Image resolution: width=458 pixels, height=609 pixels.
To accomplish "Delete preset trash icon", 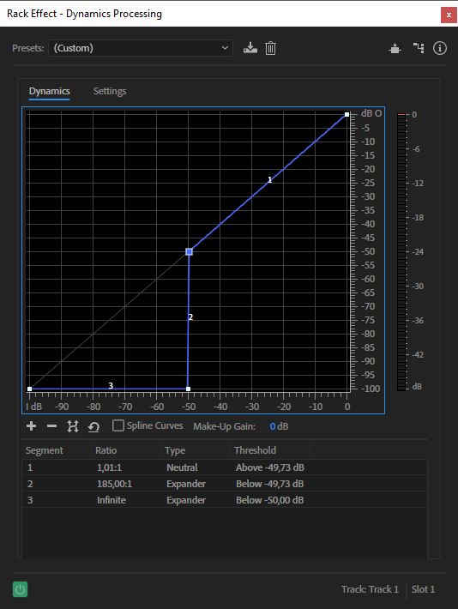I will (x=270, y=48).
